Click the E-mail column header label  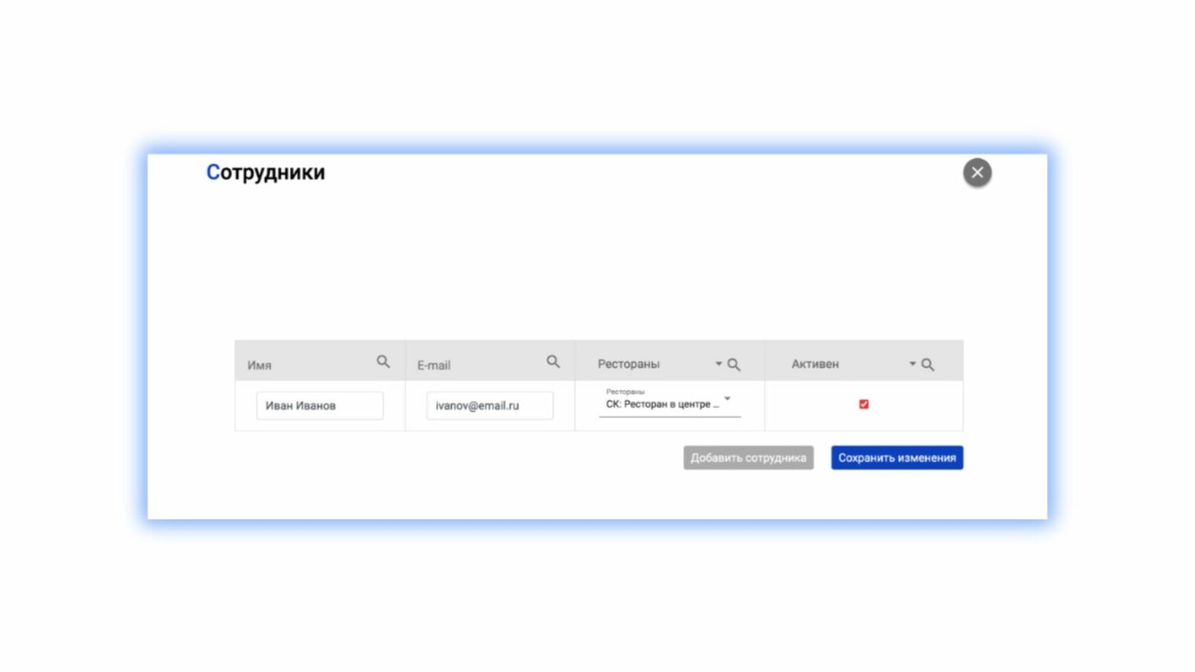(434, 365)
